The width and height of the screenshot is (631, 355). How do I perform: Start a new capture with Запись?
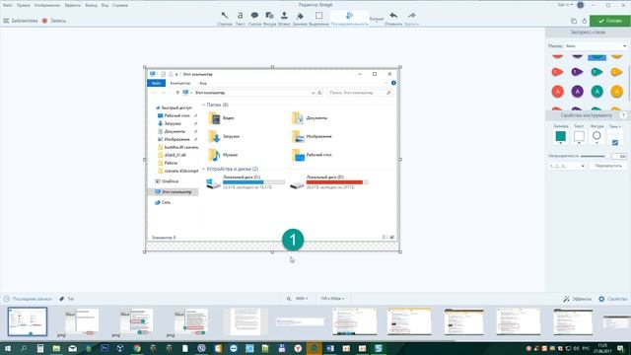[54, 21]
